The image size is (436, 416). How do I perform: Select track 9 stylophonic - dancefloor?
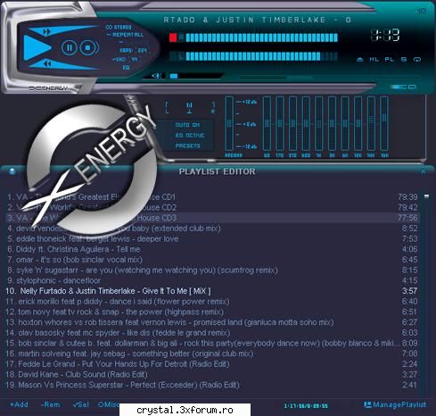(212, 280)
